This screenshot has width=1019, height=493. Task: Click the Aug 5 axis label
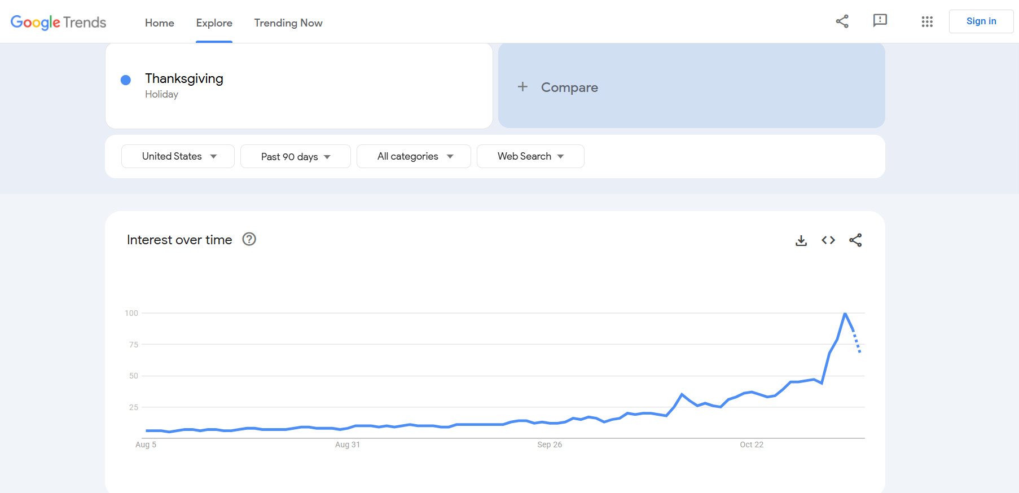tap(146, 444)
